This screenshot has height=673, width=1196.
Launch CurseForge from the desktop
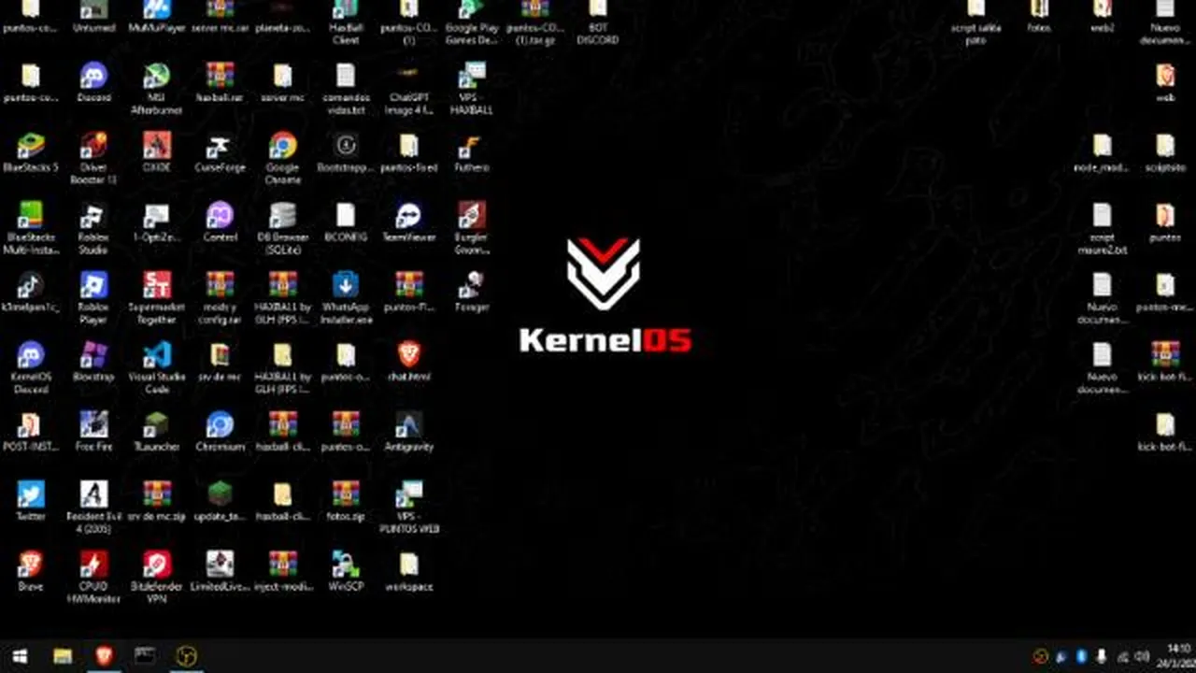click(220, 152)
